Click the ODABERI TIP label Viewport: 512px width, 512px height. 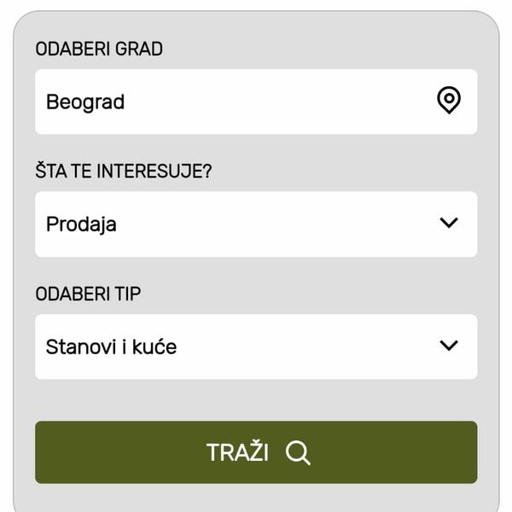[x=88, y=294]
